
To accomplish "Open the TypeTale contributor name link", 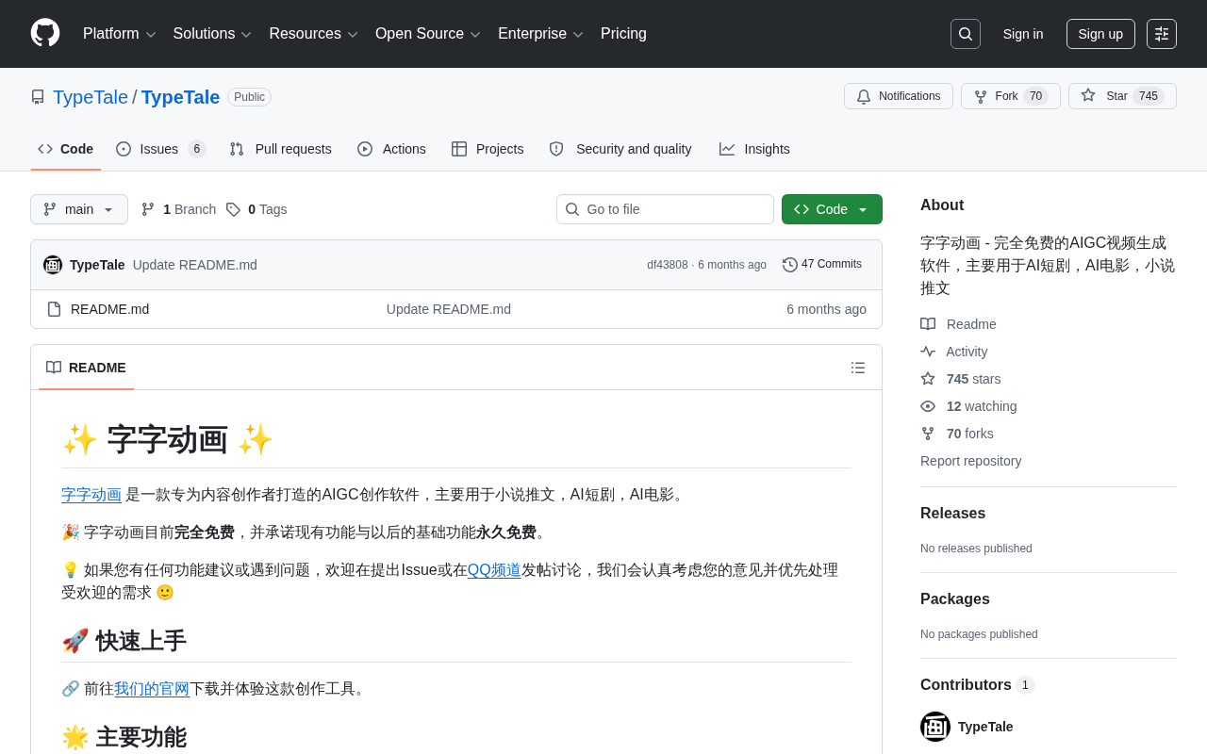I will click(985, 727).
